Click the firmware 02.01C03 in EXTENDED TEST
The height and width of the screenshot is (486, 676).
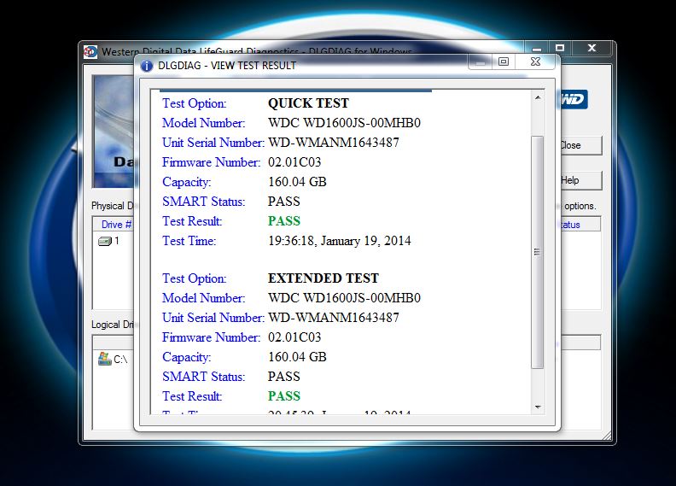(x=294, y=337)
